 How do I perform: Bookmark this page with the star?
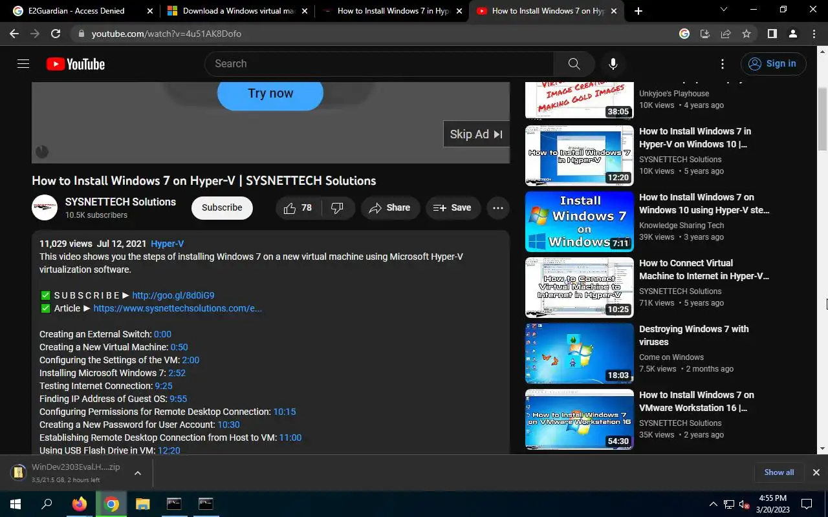[x=746, y=34]
